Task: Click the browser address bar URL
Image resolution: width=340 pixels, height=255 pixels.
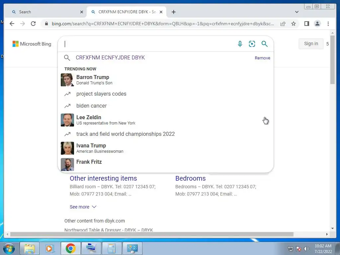Action: tap(163, 24)
